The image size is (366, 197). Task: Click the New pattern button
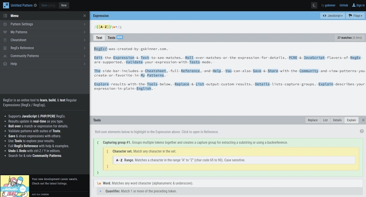[64, 5]
